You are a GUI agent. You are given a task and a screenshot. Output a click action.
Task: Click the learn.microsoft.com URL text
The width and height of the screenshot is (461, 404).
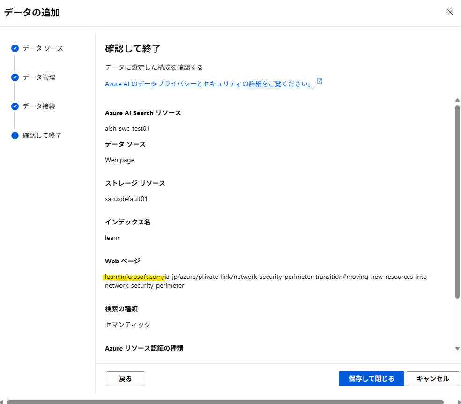[x=267, y=281]
